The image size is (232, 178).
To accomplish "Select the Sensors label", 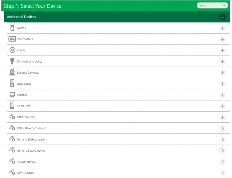I will click(22, 95).
